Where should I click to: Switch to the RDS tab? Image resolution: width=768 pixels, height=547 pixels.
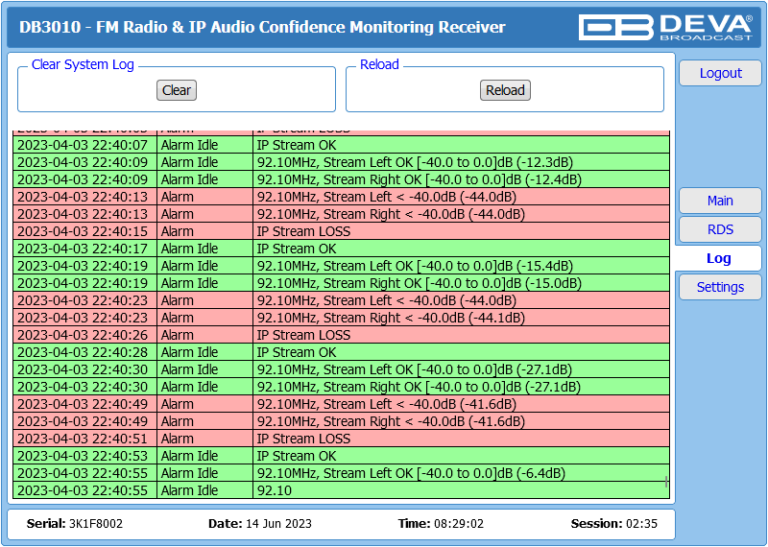pos(720,229)
